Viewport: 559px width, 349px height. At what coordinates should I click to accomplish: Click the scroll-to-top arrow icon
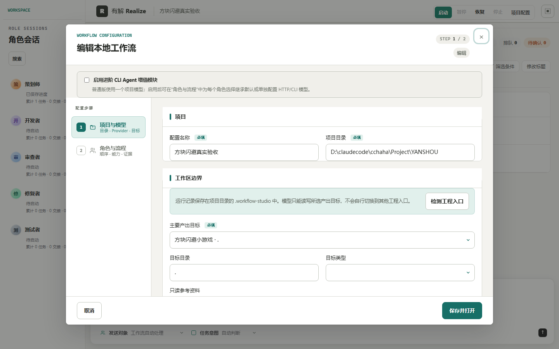pyautogui.click(x=543, y=333)
